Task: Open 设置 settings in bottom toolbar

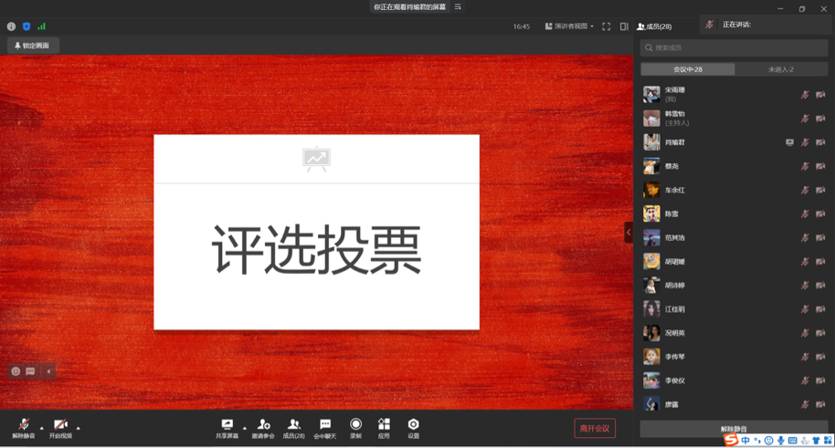Action: (x=413, y=427)
